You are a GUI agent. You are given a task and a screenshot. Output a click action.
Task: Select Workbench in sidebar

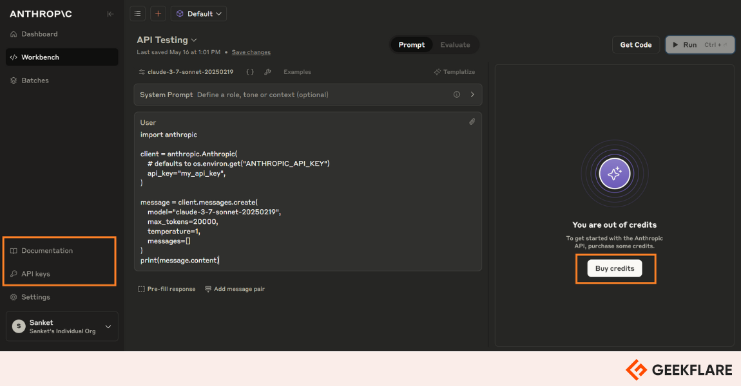coord(62,57)
